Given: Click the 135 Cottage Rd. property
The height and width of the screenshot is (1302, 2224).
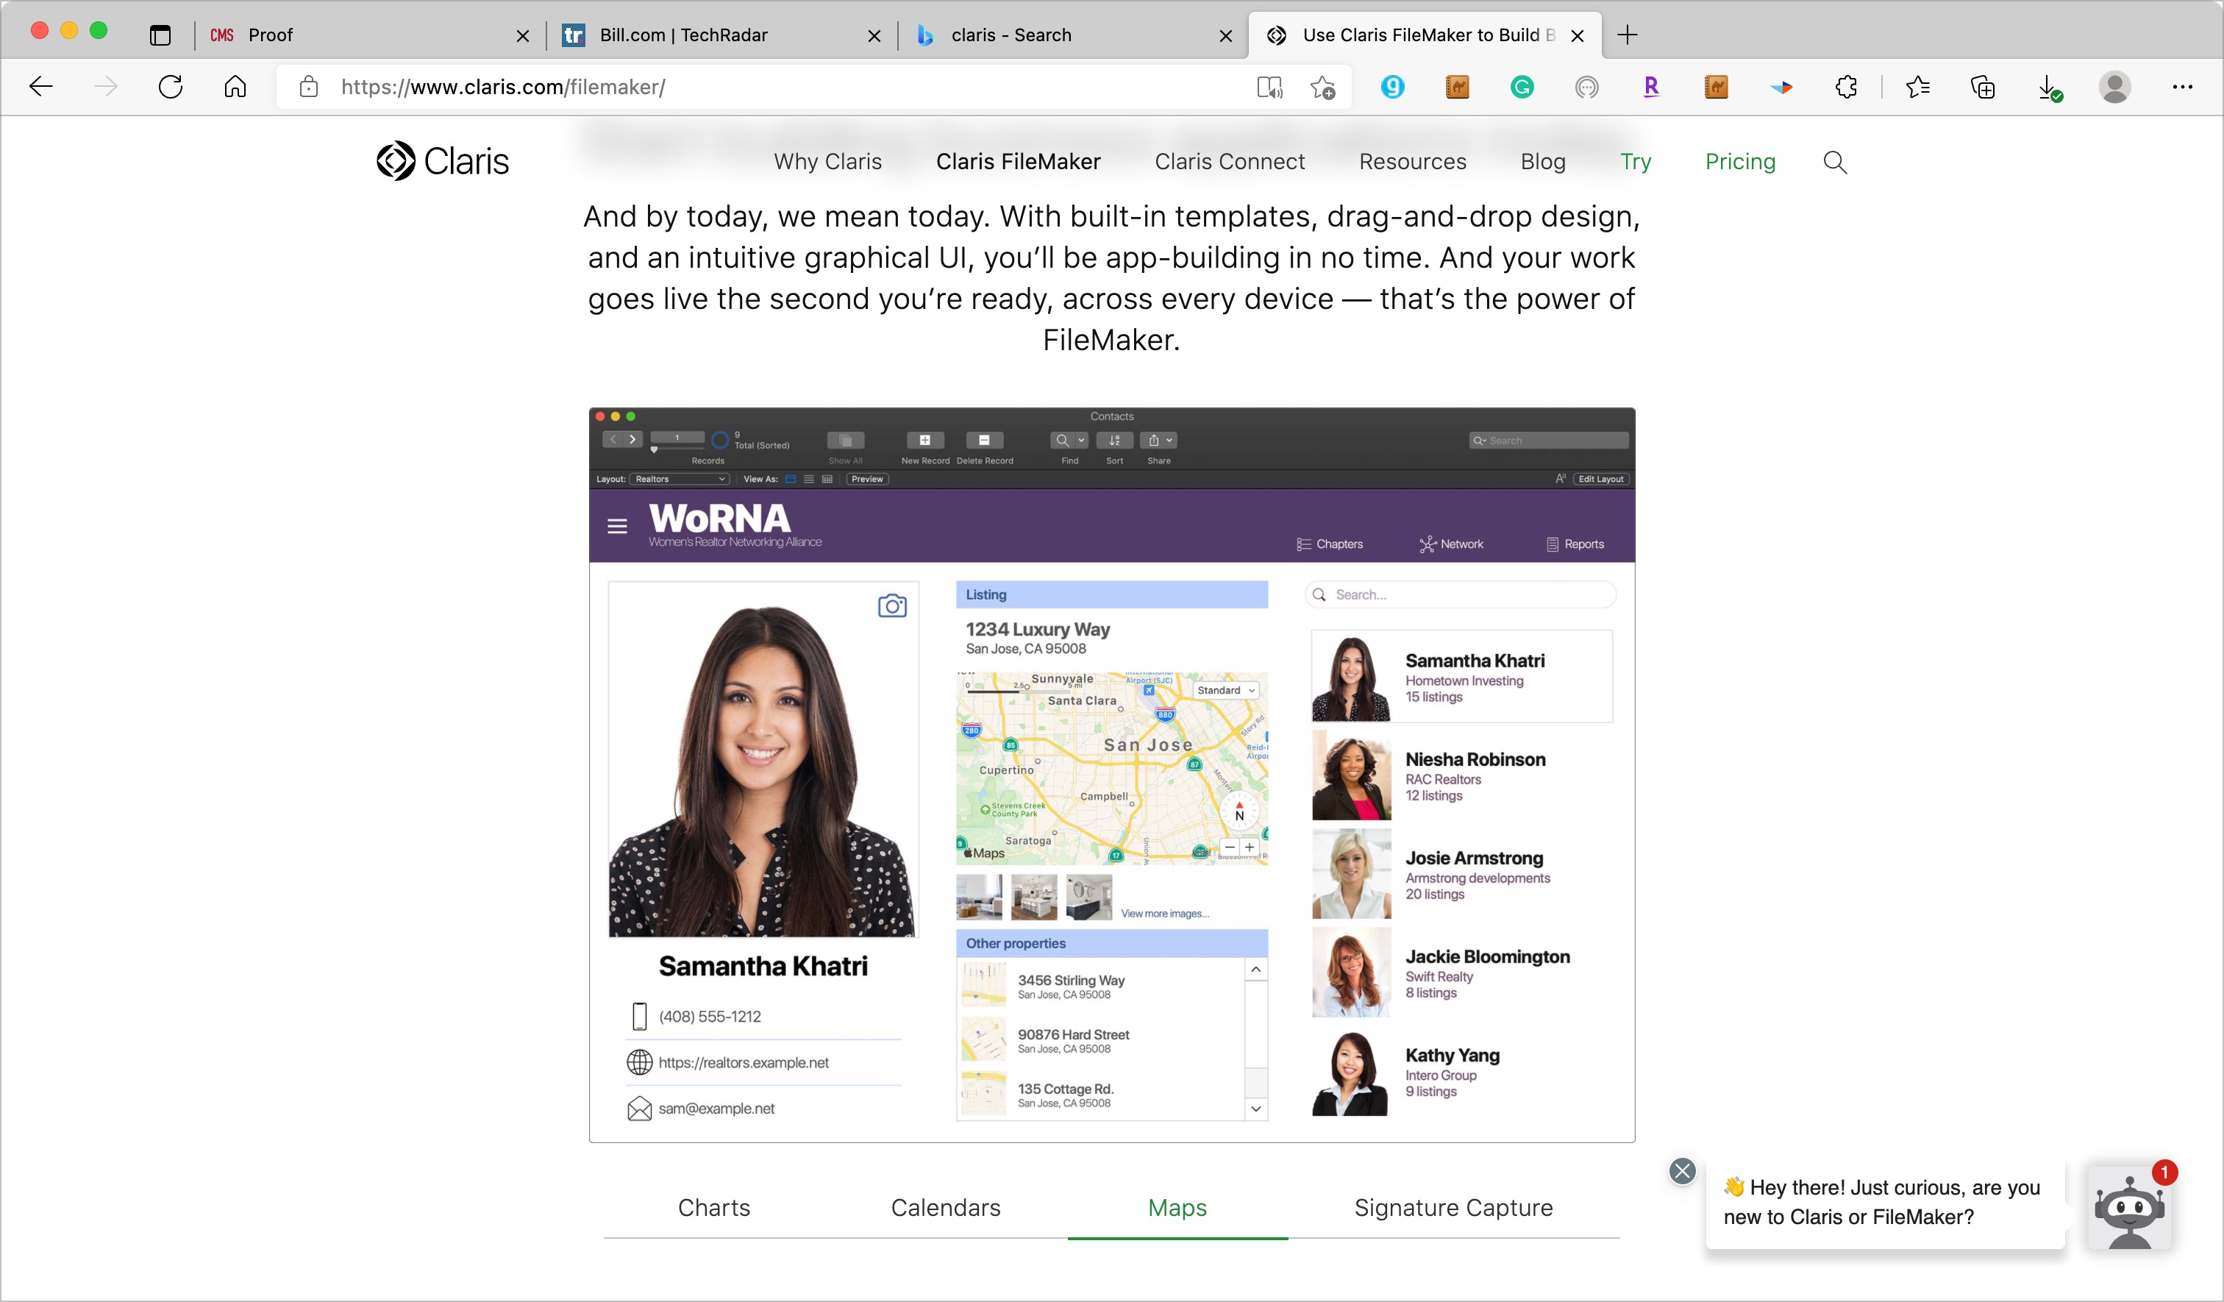Looking at the screenshot, I should click(x=1102, y=1095).
